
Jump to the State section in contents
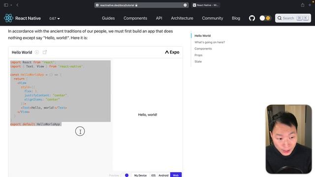(x=198, y=61)
